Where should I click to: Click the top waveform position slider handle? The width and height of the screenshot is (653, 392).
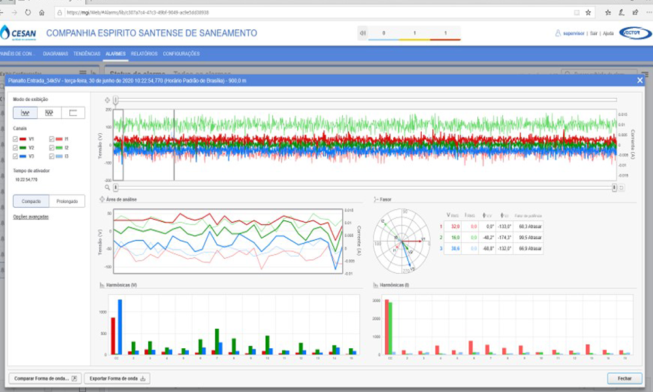(x=116, y=100)
